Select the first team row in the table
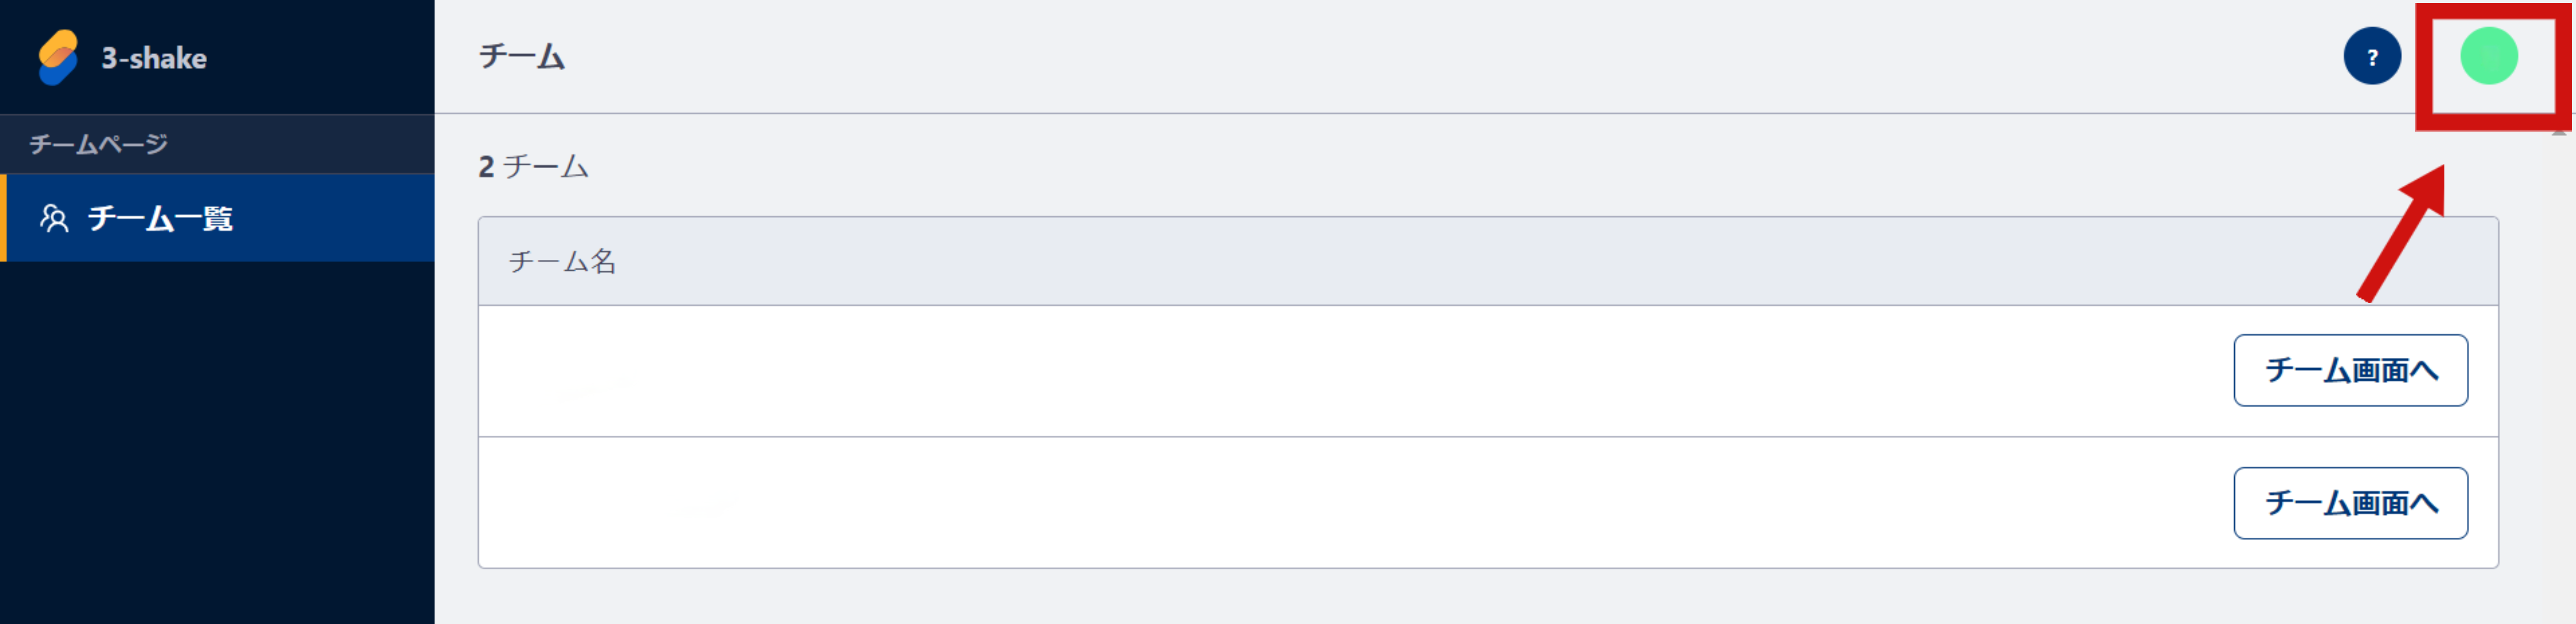 click(x=1488, y=371)
